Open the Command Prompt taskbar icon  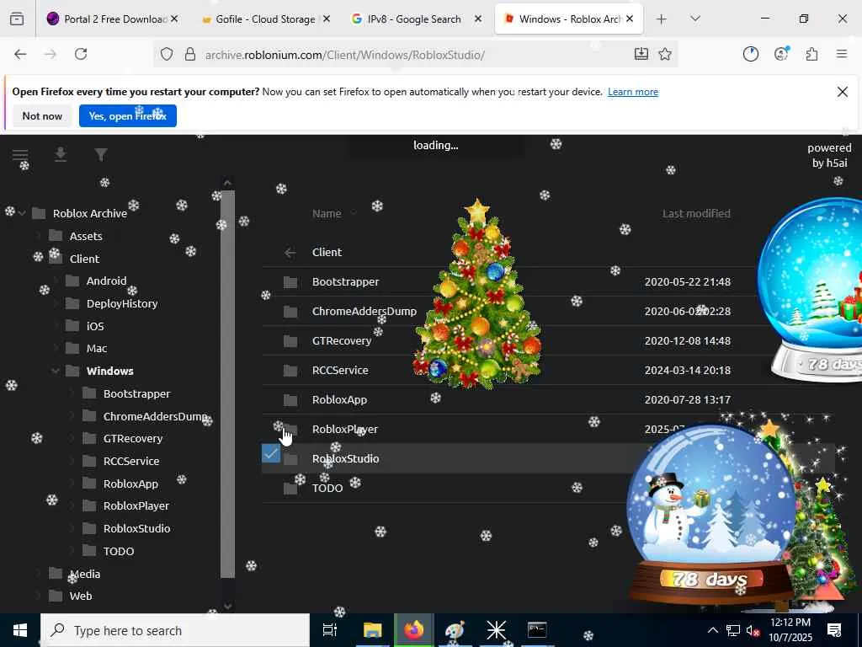537,630
